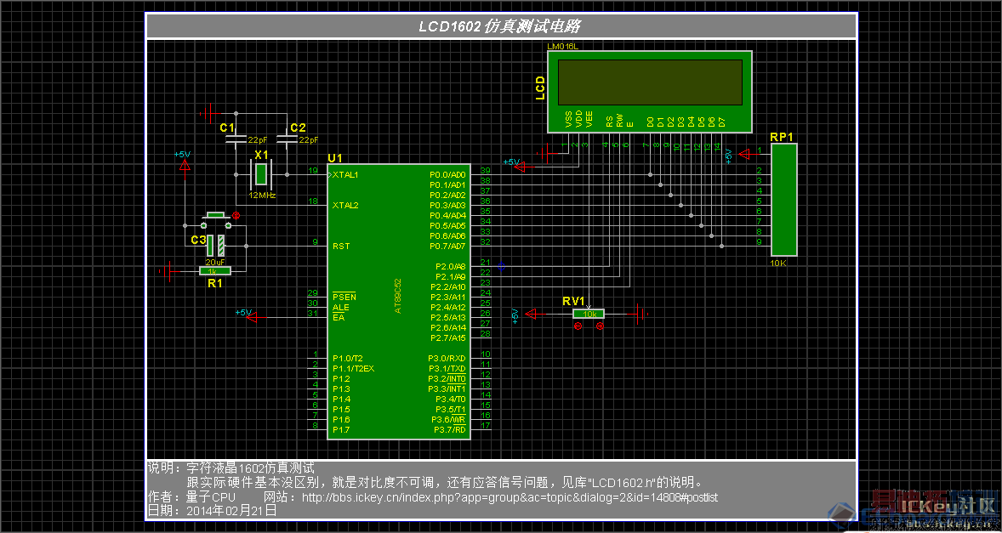Select the LM016L LCD display screen
The height and width of the screenshot is (533, 1002).
coord(650,82)
